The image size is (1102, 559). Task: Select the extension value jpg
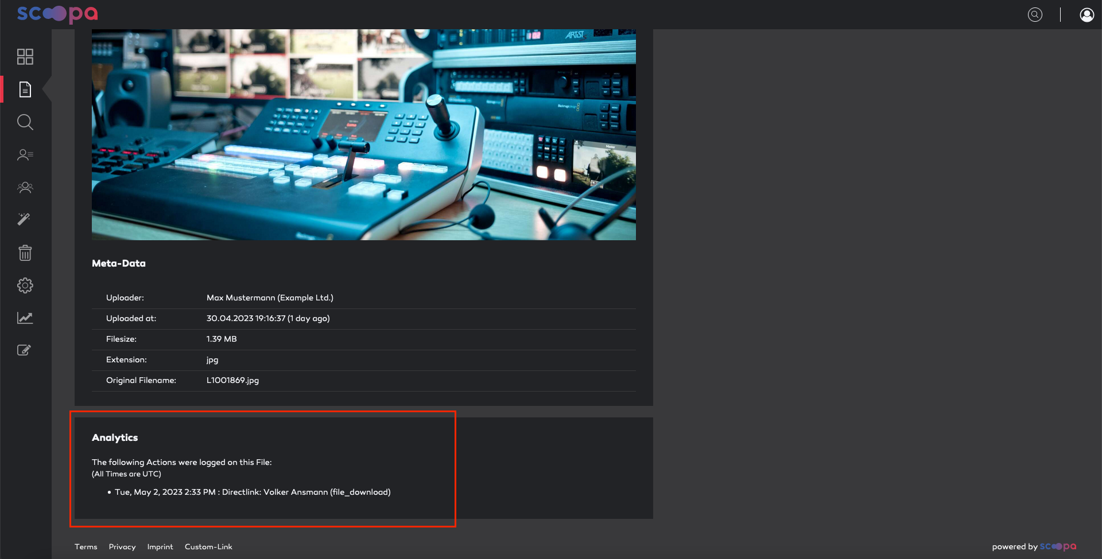coord(212,360)
